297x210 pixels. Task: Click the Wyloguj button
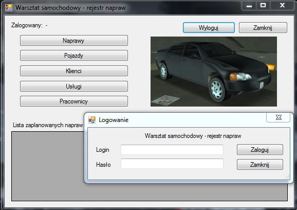(x=209, y=28)
